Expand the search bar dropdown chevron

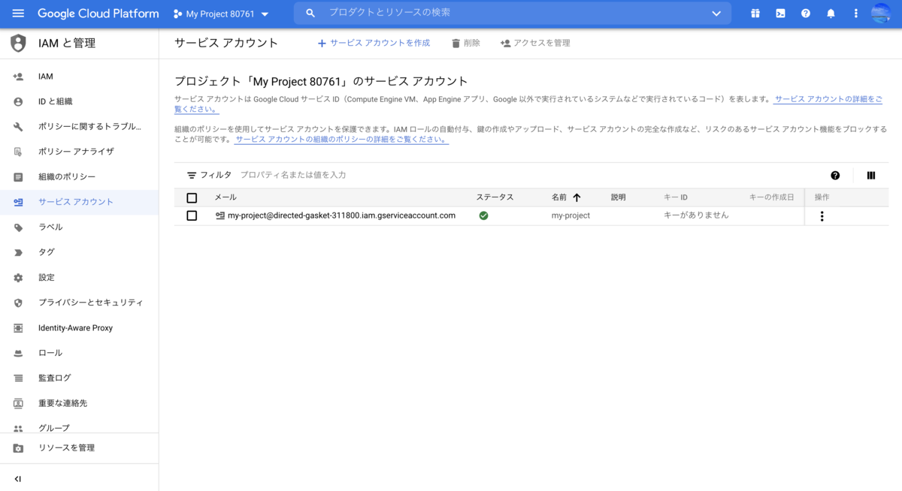click(x=716, y=13)
